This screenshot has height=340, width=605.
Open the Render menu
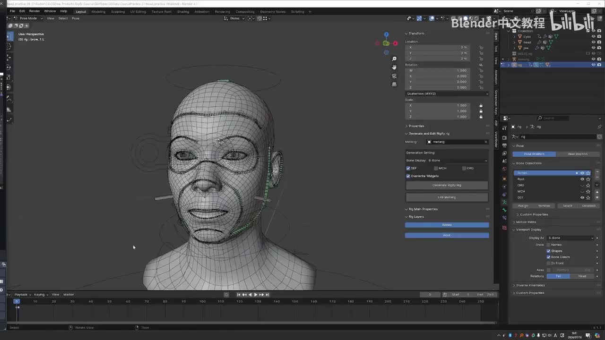point(35,11)
